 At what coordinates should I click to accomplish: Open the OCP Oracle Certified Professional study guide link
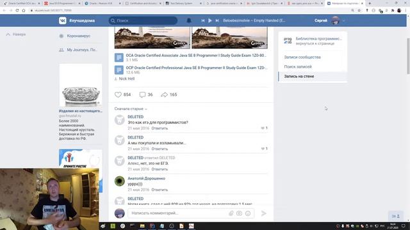click(197, 68)
